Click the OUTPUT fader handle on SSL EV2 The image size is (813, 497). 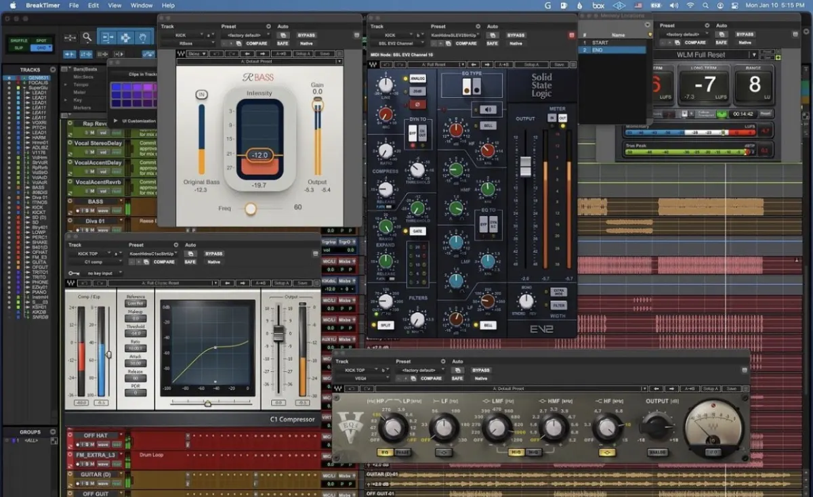(x=525, y=167)
